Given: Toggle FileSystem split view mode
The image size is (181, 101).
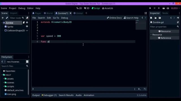Looking at the screenshot, I should [x=27, y=62].
